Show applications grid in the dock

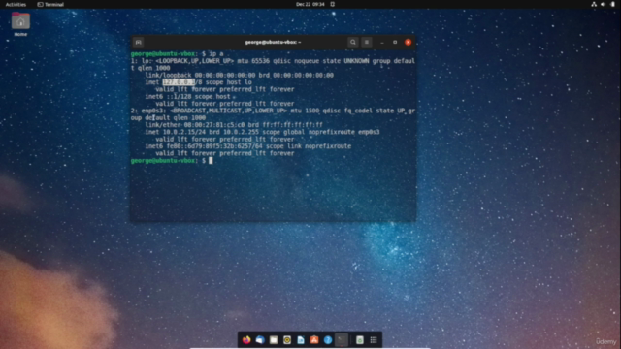tap(374, 340)
